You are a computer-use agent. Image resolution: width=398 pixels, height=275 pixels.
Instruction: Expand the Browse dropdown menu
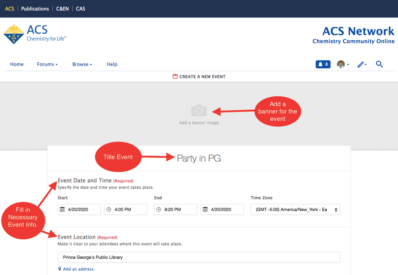tap(82, 64)
